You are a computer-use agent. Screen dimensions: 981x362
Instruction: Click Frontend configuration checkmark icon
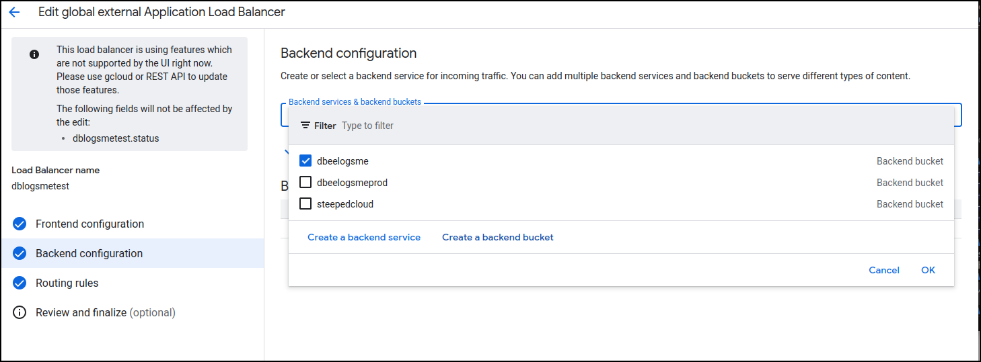pos(20,224)
